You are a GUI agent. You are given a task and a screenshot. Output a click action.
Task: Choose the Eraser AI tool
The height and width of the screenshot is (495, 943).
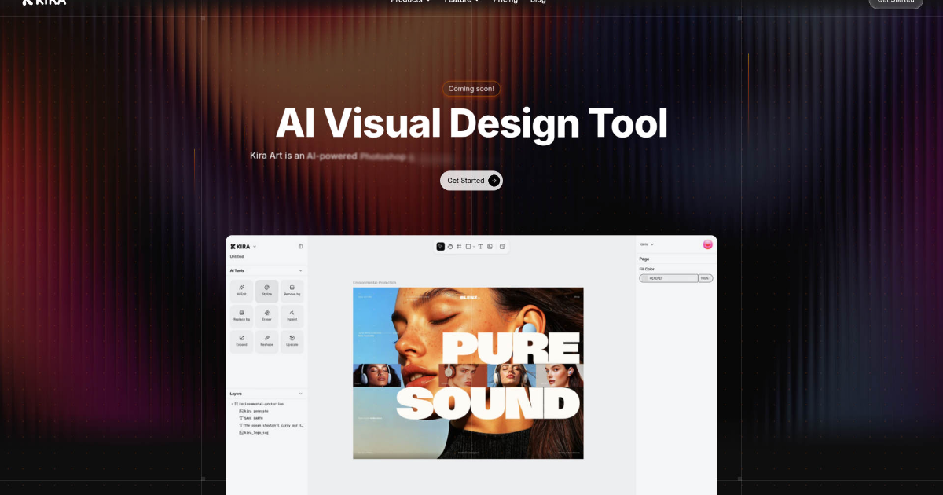pos(267,316)
